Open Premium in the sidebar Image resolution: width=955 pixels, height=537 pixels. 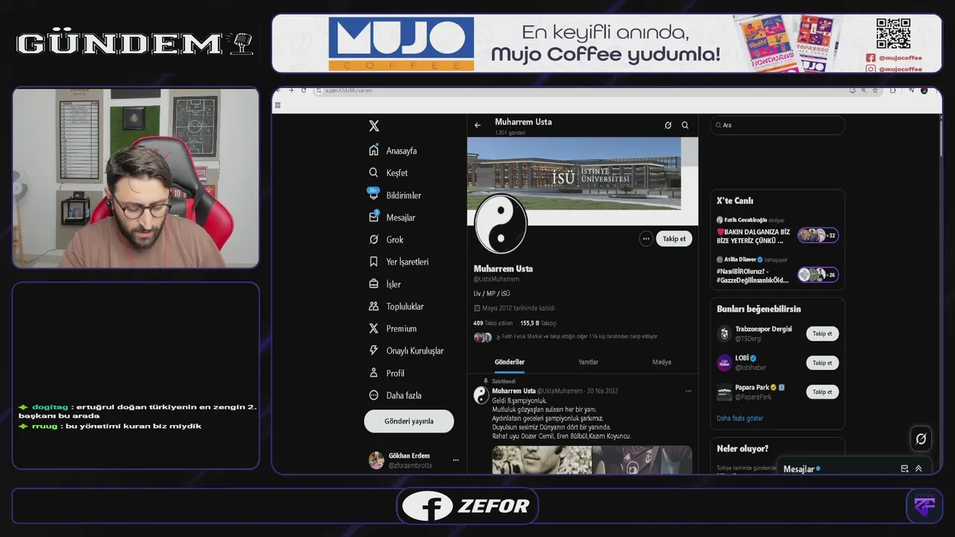pyautogui.click(x=393, y=329)
